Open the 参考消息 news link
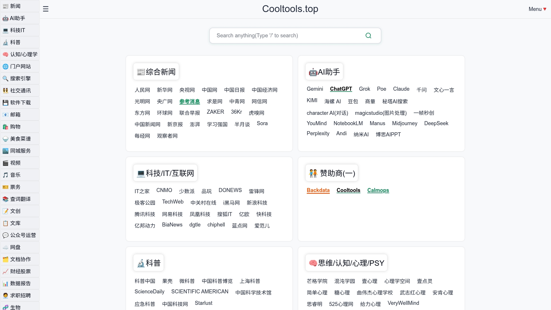Image resolution: width=551 pixels, height=310 pixels. click(189, 102)
